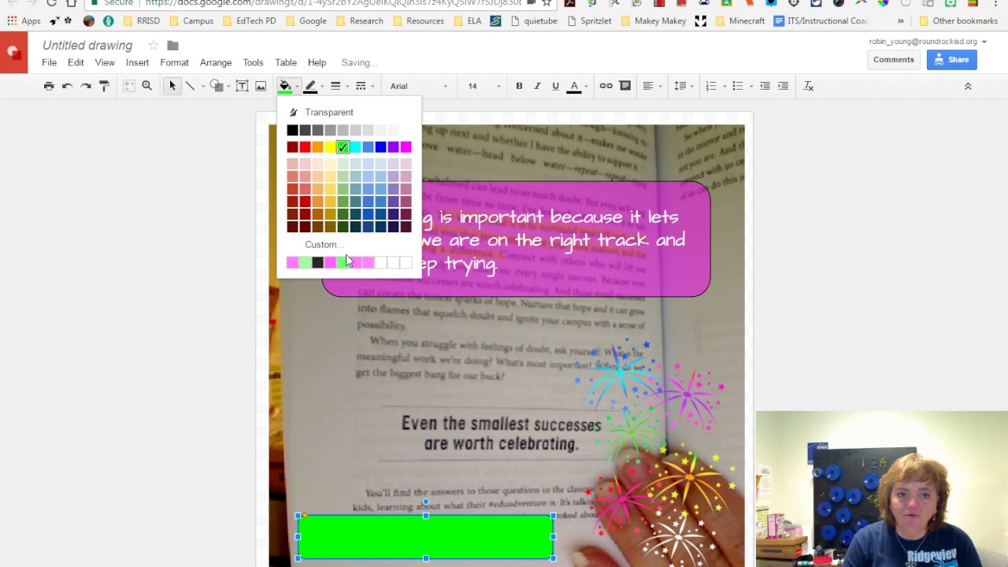Click the Fill color paint bucket

285,86
